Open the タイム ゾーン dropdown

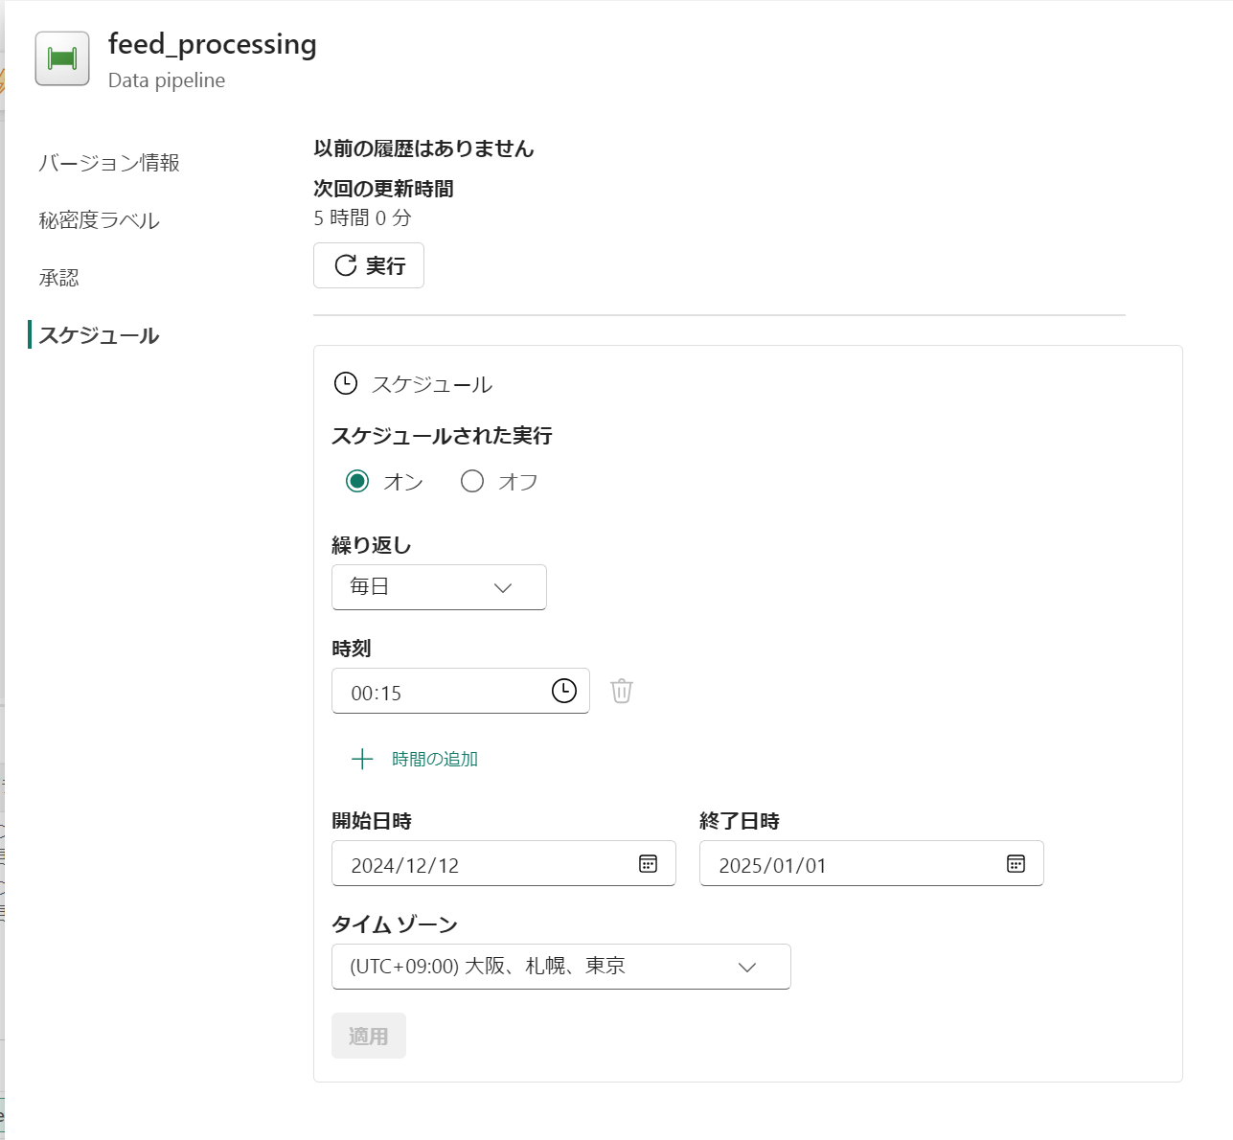(560, 967)
